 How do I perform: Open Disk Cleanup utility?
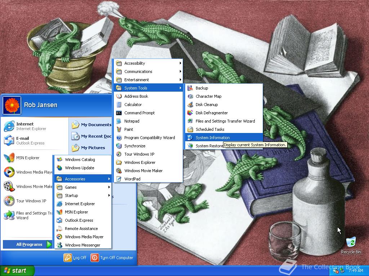pyautogui.click(x=224, y=105)
